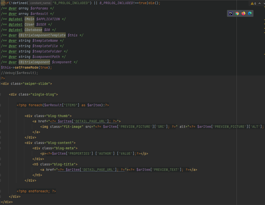Image resolution: width=265 pixels, height=205 pixels.
Task: Click the //debug($arResult); comment line
Action: [19, 73]
